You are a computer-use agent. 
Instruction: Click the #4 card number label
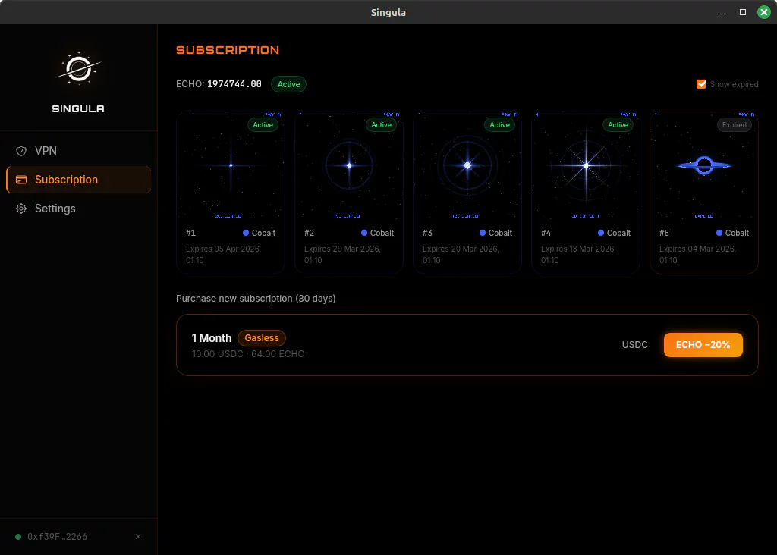pyautogui.click(x=546, y=233)
